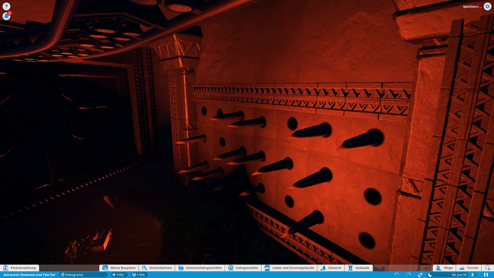Toggle the day-night cycle sun-moon icon
This screenshot has width=494, height=278.
point(420,275)
